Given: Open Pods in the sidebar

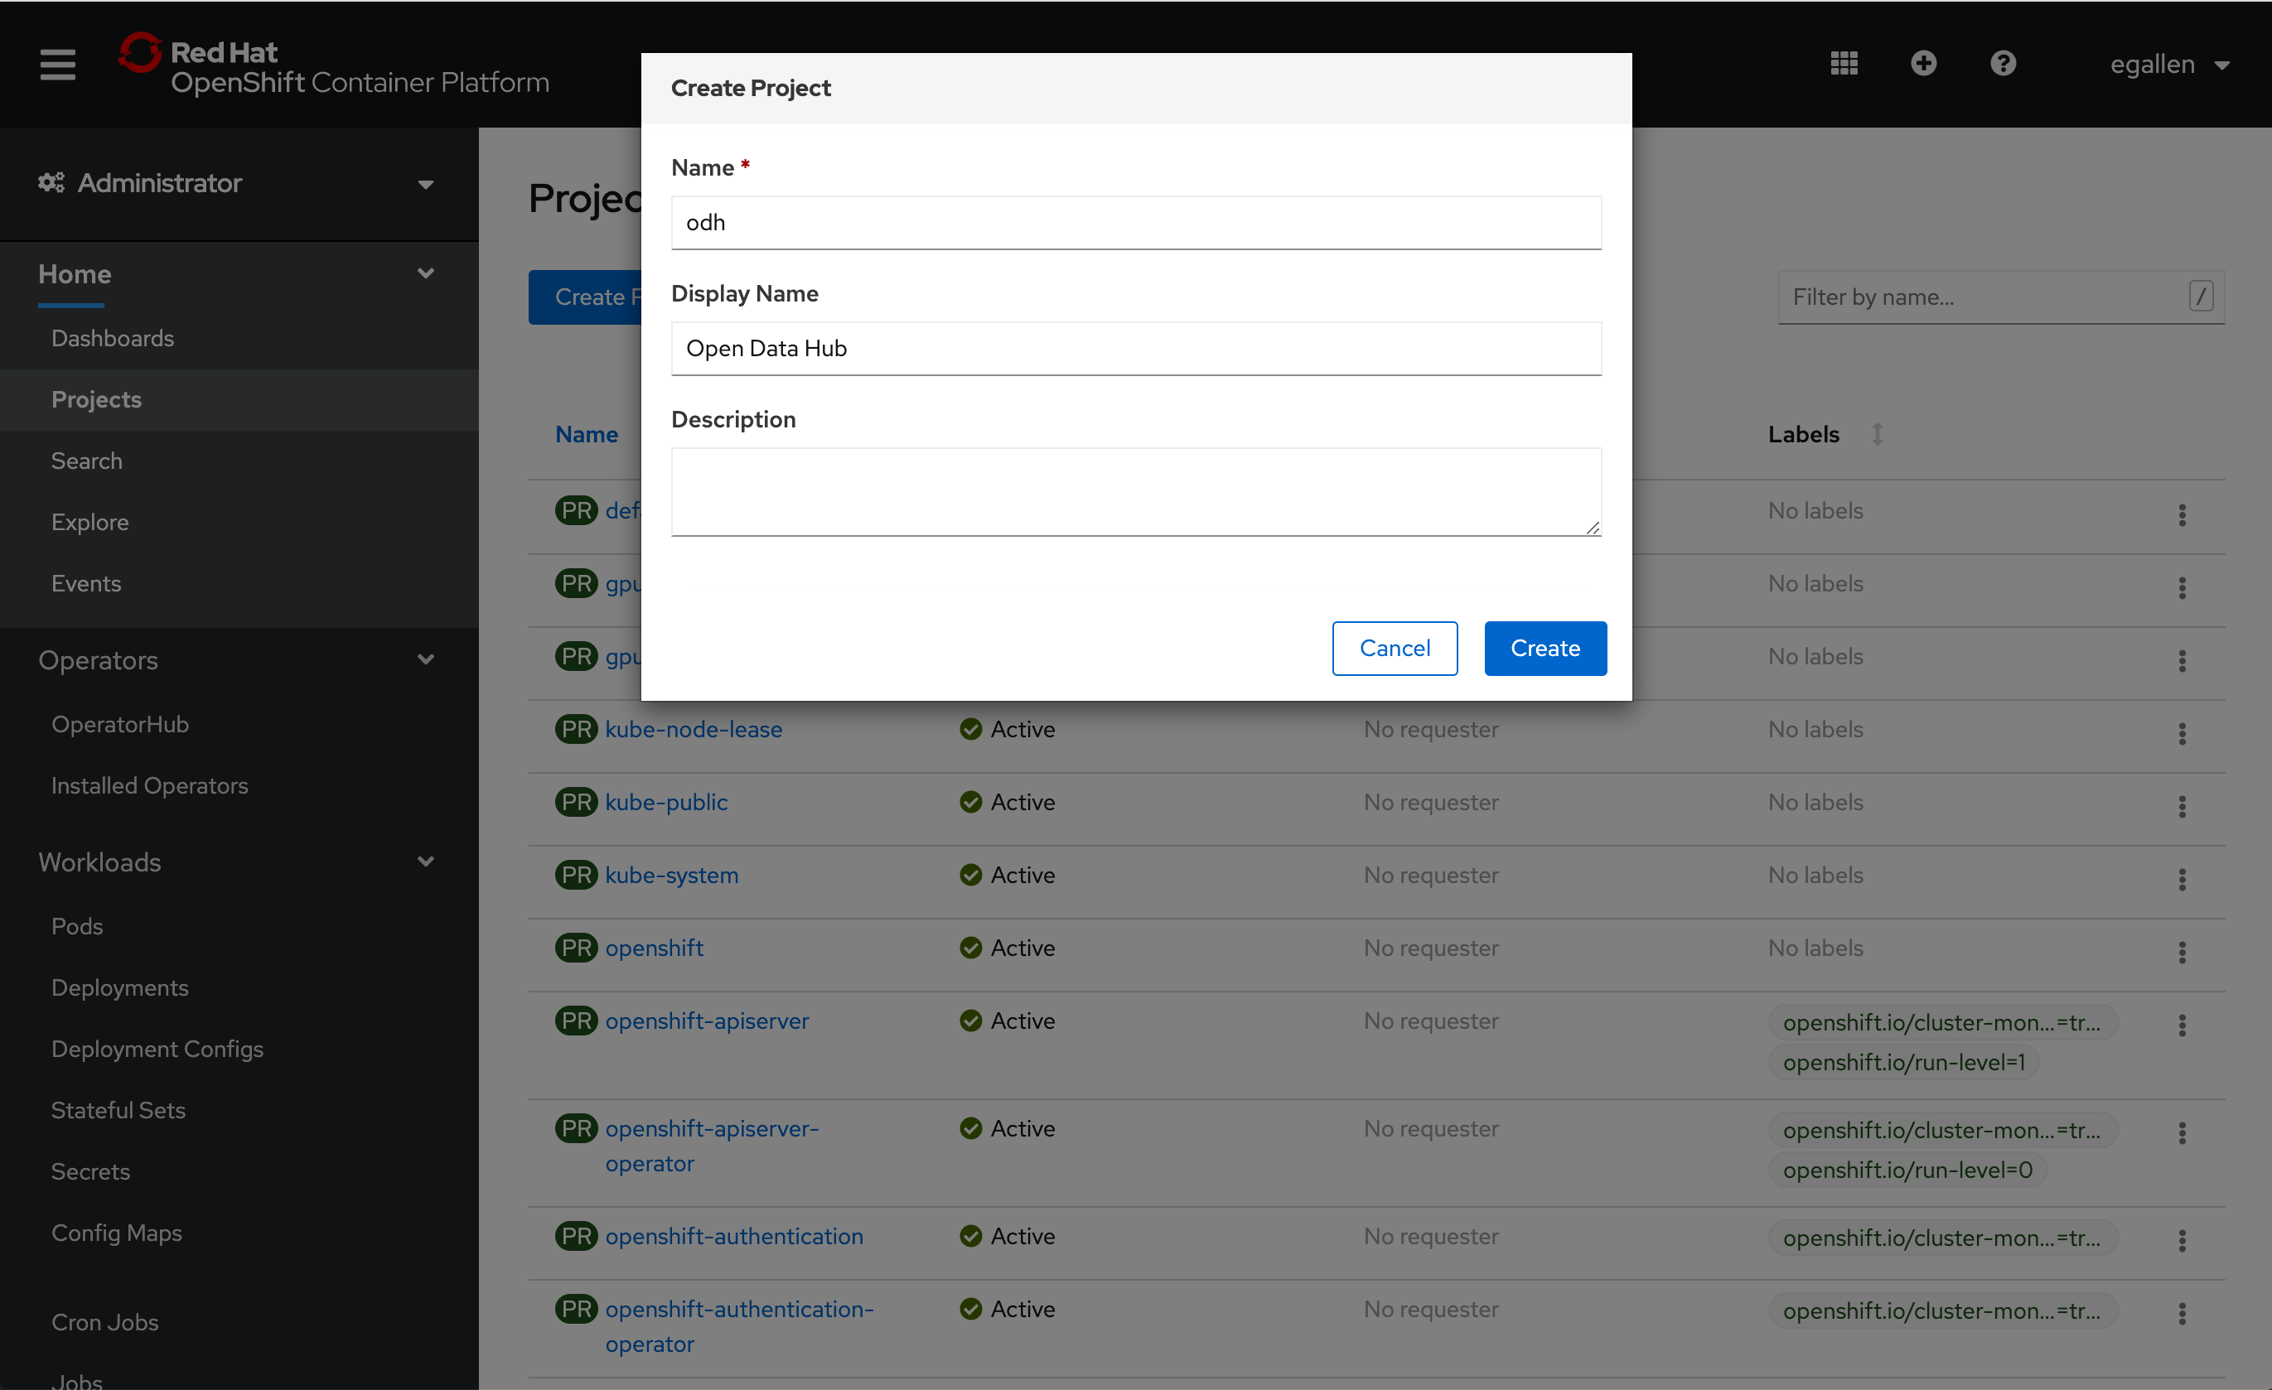Looking at the screenshot, I should (77, 926).
